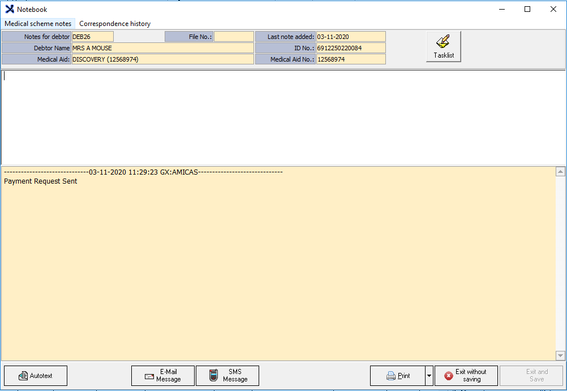Screen dimensions: 567x391
Task: Click the 'ID No.:' label
Action: pos(285,48)
